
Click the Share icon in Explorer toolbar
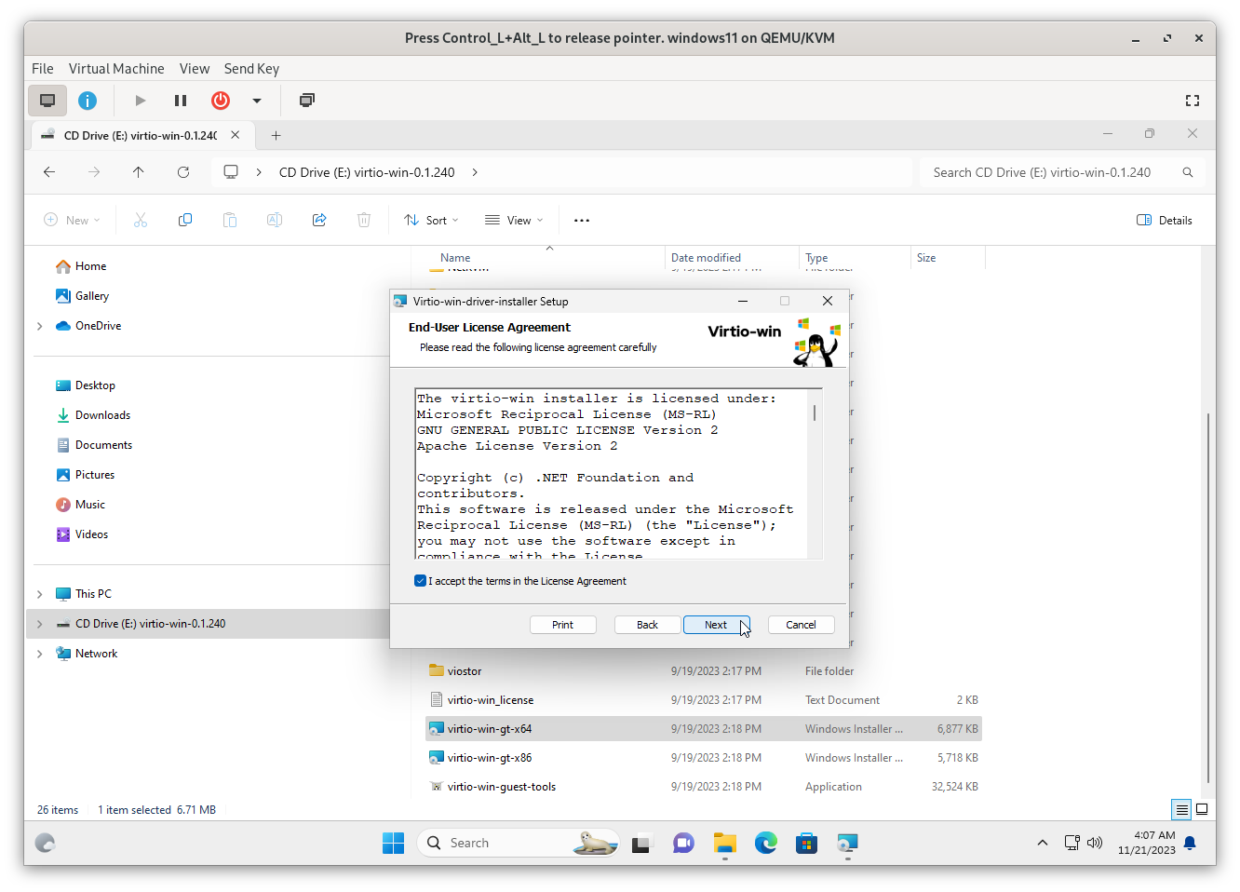point(319,221)
